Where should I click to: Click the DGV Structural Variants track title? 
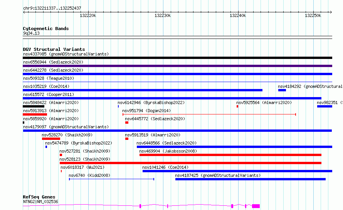tap(54, 49)
